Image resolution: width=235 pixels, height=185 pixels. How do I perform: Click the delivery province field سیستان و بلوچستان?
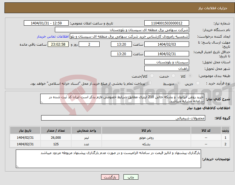click(x=166, y=62)
